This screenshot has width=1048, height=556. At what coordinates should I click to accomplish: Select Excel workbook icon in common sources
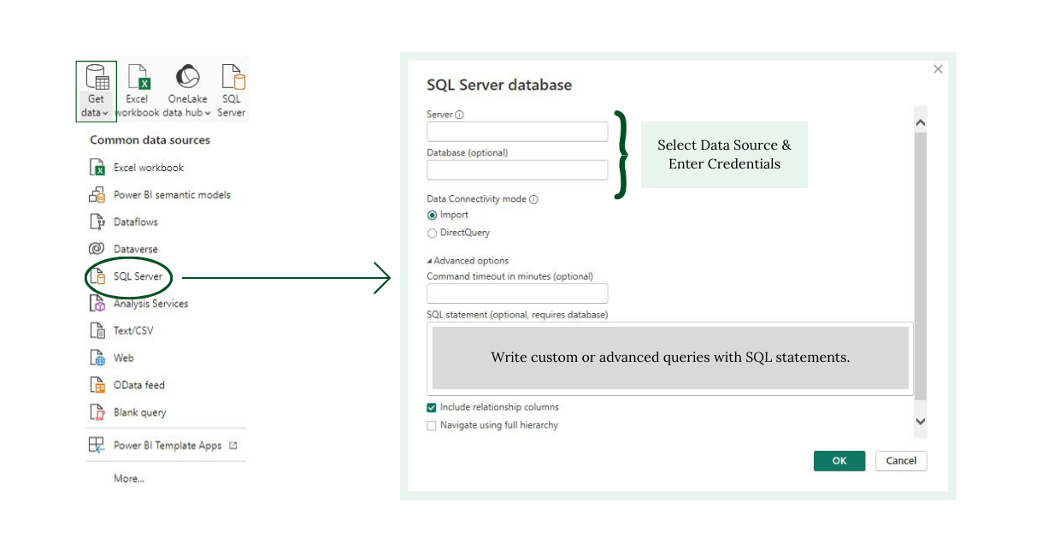pos(97,168)
